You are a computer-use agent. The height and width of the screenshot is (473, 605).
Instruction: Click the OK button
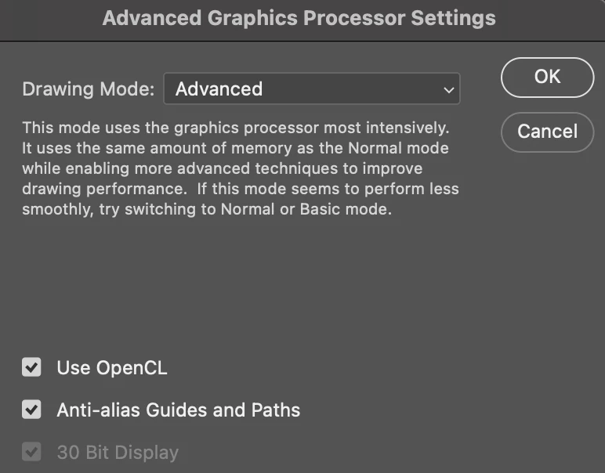[547, 77]
